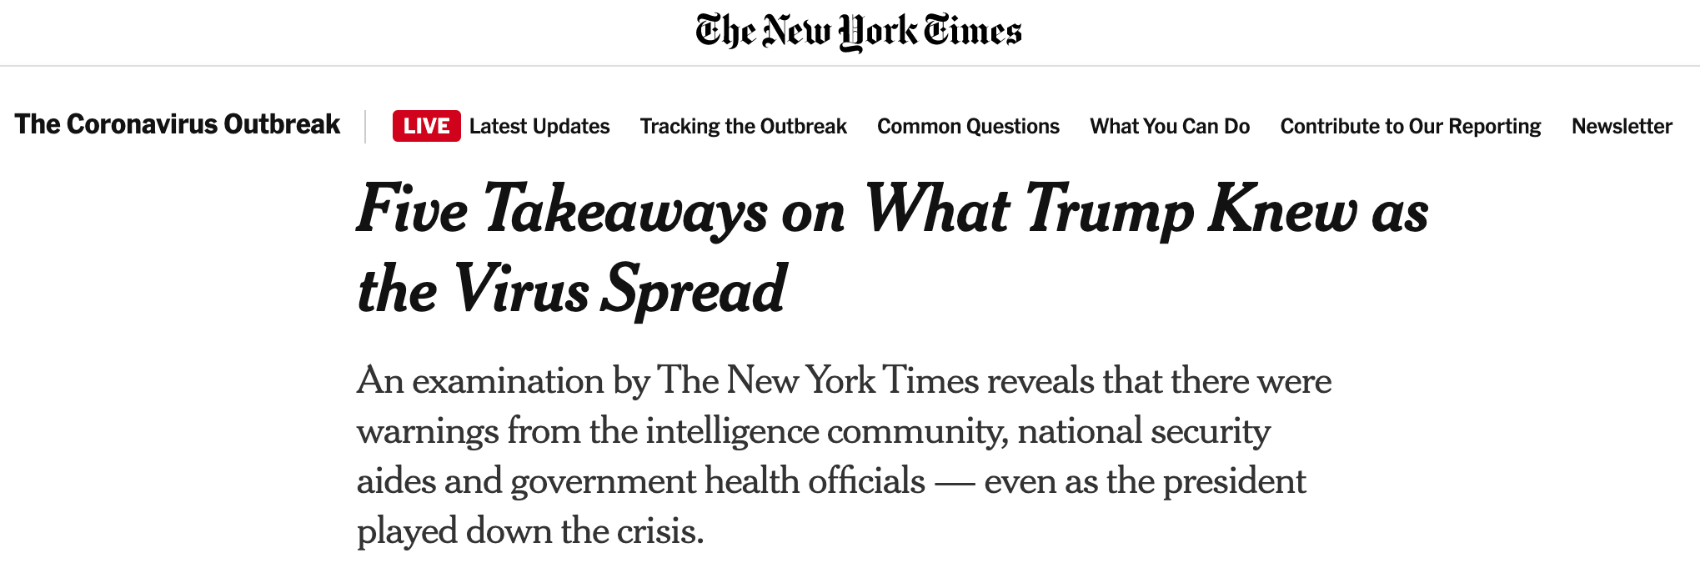
Task: Click the "Five Takeaways" words in the headline
Action: [x=562, y=209]
